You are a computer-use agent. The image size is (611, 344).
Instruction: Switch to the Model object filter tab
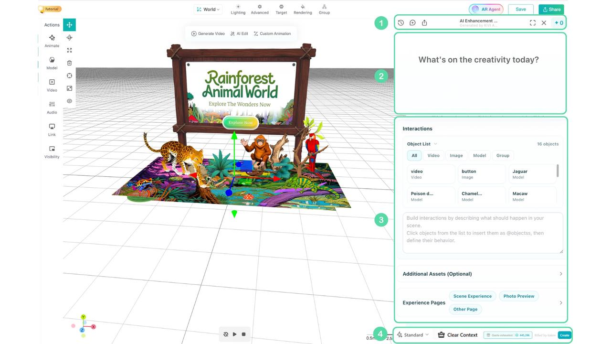[479, 155]
